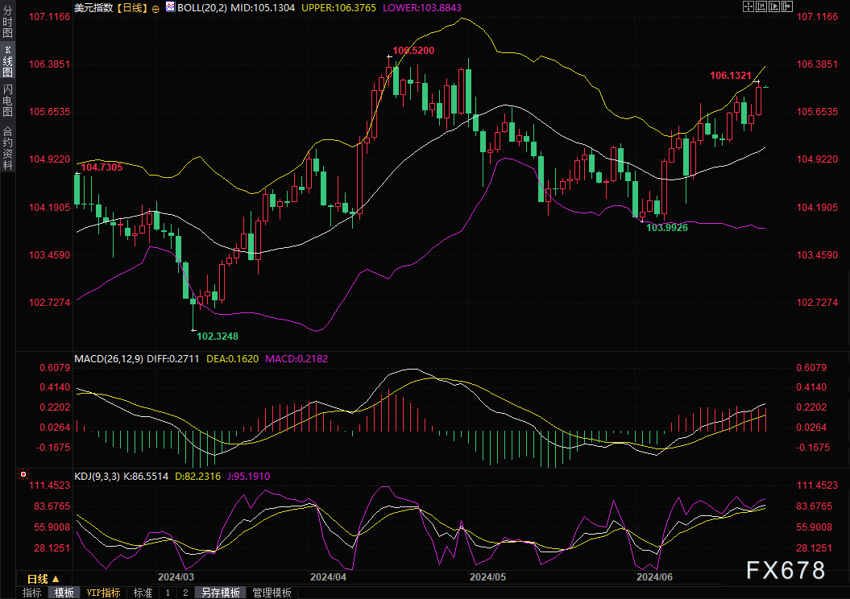Click the MACD(26,12,9) indicator label
850x599 pixels.
109,358
